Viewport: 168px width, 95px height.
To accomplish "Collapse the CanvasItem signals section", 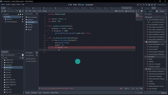I will click(x=145, y=57).
